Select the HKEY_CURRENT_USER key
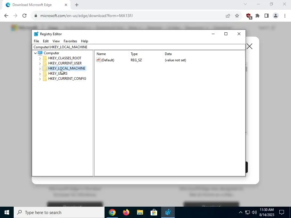Viewport: 291px width, 218px height. coord(65,63)
